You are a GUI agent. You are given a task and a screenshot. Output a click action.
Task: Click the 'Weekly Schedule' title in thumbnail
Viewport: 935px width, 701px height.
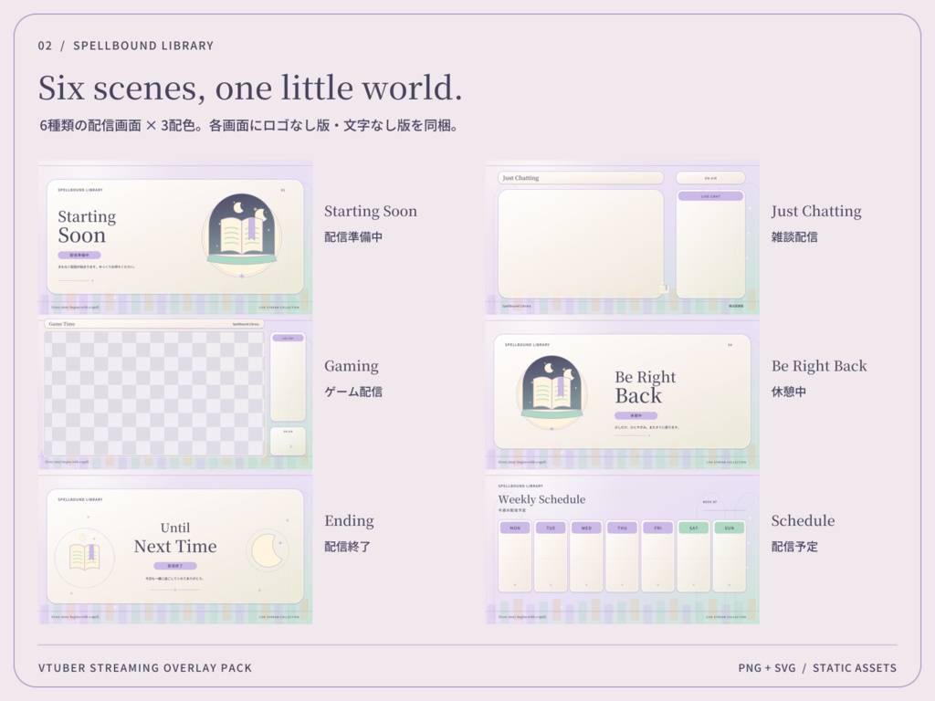tap(541, 499)
